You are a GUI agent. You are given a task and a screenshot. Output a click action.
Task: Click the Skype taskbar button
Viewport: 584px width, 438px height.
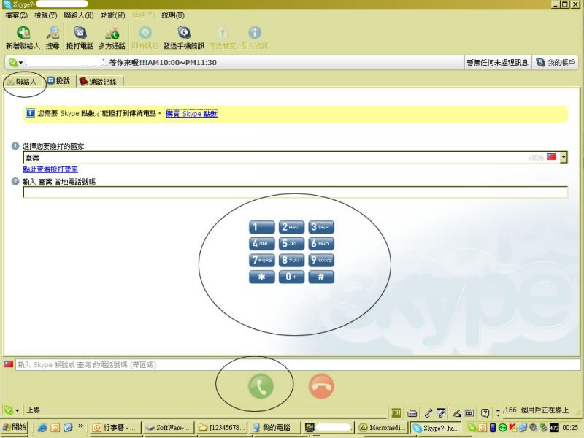click(x=435, y=428)
